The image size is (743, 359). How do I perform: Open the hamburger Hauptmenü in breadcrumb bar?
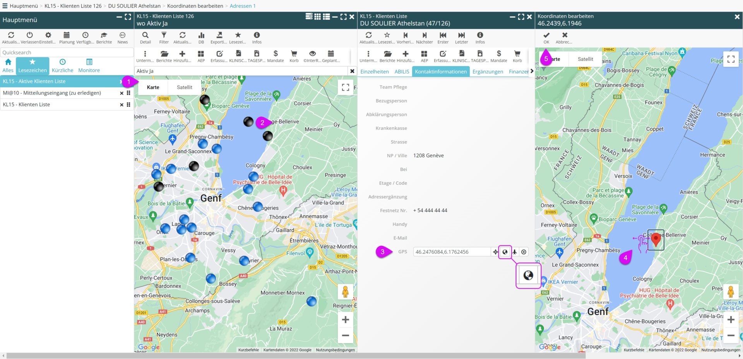(5, 6)
